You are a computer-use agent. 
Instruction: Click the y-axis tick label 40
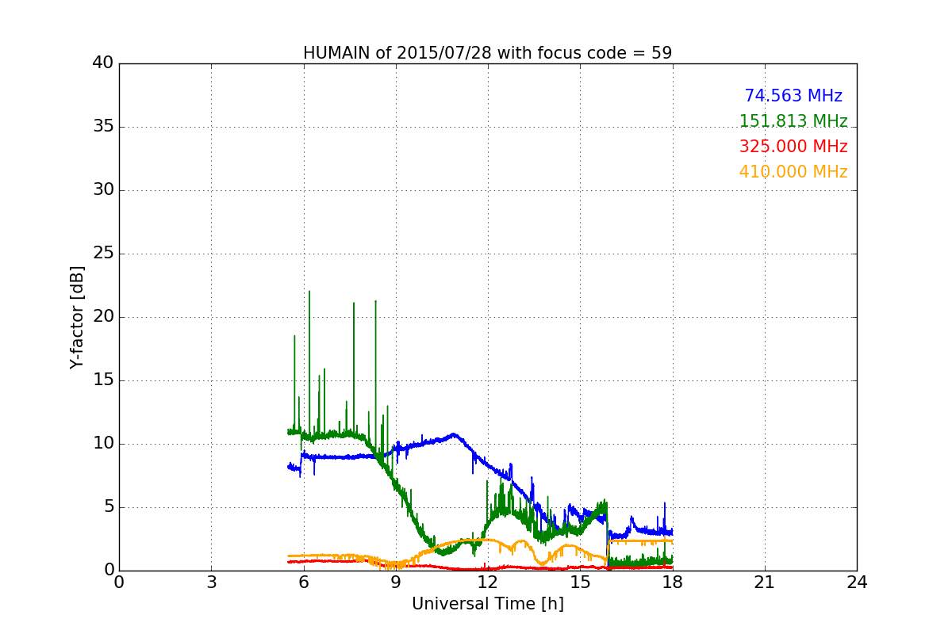tap(102, 63)
